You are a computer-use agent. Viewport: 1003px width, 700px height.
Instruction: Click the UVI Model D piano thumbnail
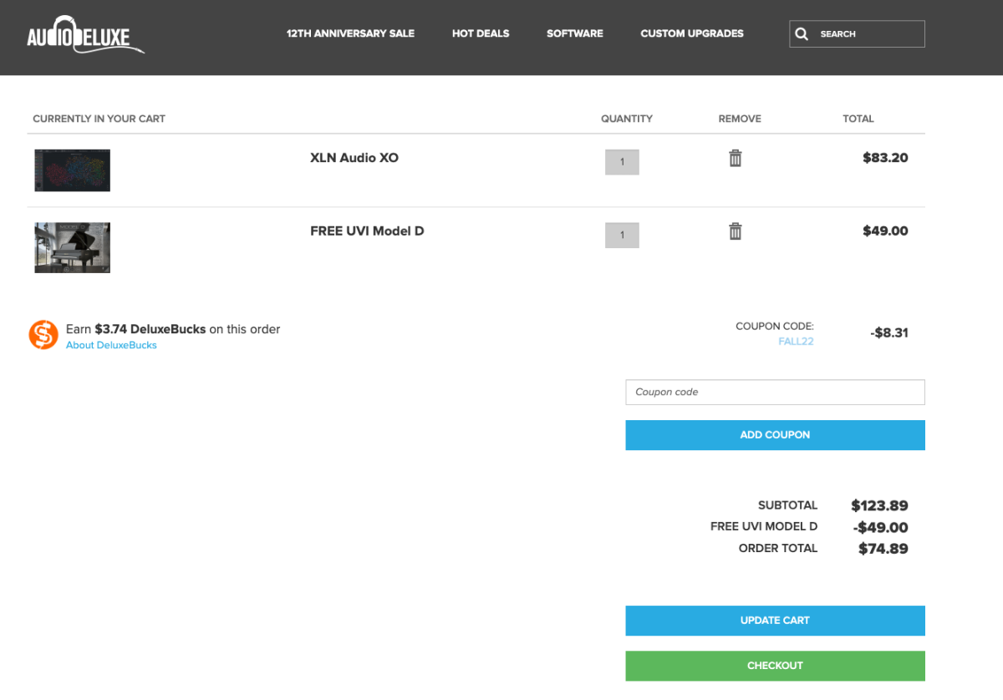(72, 247)
